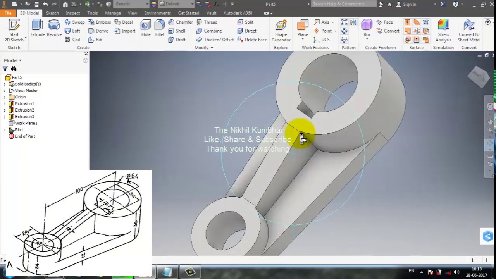The image size is (496, 279).
Task: Click freeform Convert tool
Action: point(387,31)
